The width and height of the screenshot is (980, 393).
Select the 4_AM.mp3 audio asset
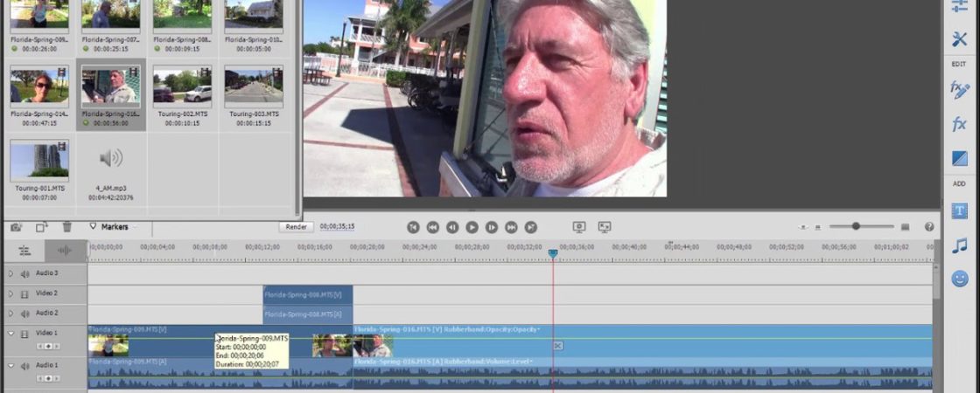coord(110,158)
